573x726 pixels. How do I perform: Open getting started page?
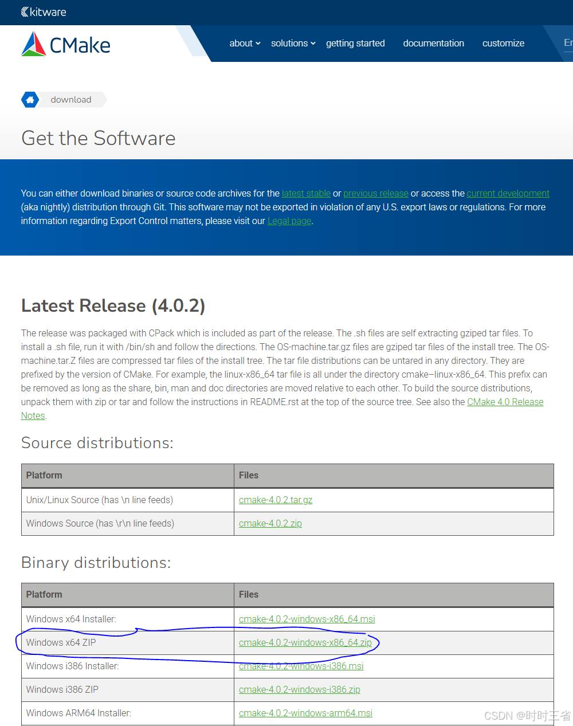[x=355, y=44]
